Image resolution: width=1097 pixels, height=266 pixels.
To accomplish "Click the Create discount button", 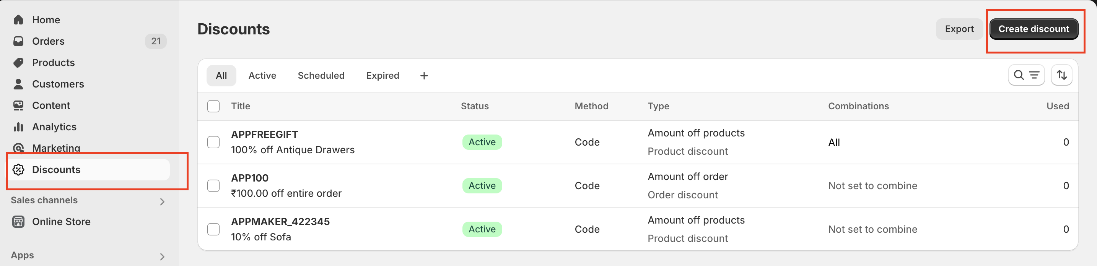I will click(x=1033, y=29).
